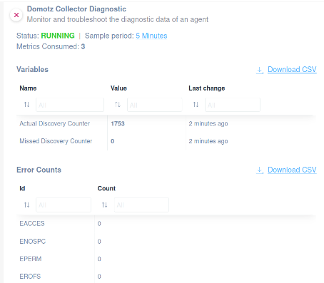
Task: Click the EROFS error id
Action: (30, 277)
